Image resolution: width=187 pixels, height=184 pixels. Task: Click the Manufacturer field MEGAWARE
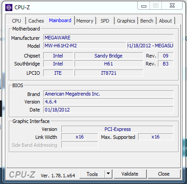click(108, 38)
